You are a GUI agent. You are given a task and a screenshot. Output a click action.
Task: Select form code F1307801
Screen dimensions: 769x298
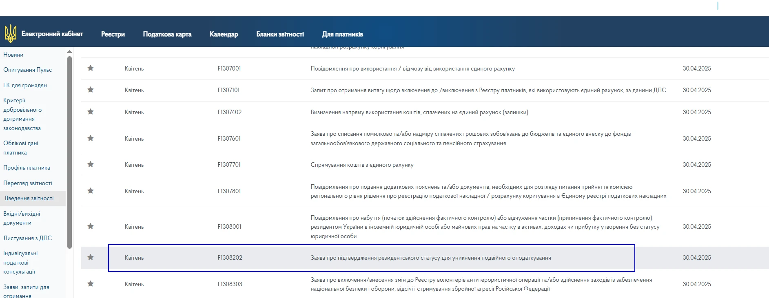(229, 191)
